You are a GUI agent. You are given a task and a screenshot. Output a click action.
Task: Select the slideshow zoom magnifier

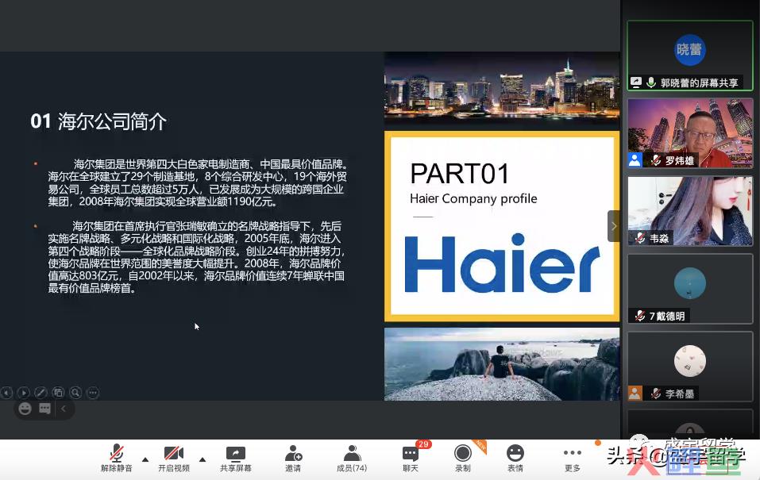(x=75, y=393)
